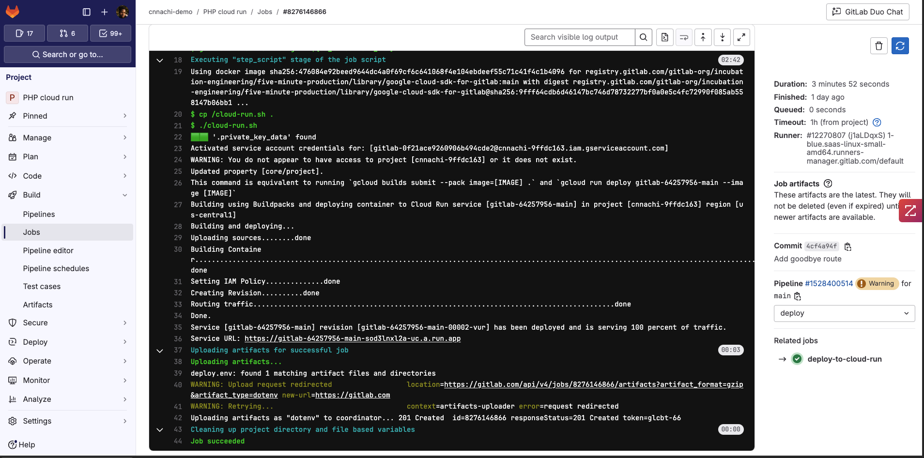Open the new-url gitlab.com link
The height and width of the screenshot is (458, 924).
pos(353,395)
